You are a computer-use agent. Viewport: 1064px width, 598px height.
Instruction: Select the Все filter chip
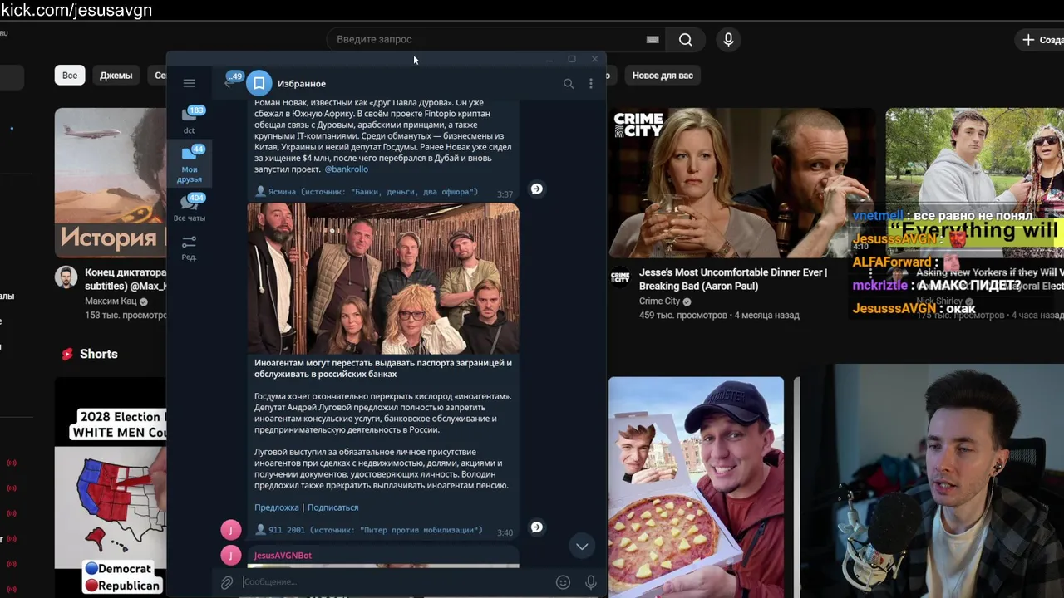[70, 76]
